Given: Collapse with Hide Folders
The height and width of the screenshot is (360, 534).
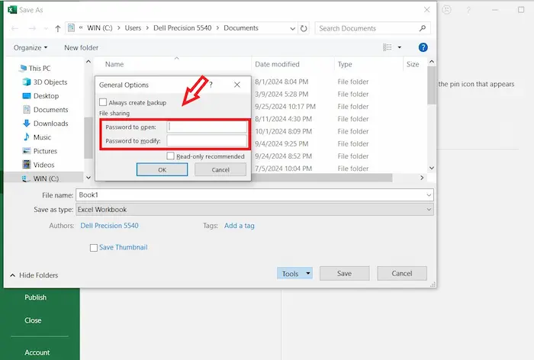Looking at the screenshot, I should pyautogui.click(x=34, y=275).
